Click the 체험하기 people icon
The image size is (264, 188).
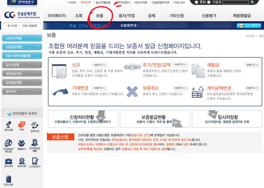pyautogui.click(x=22, y=143)
